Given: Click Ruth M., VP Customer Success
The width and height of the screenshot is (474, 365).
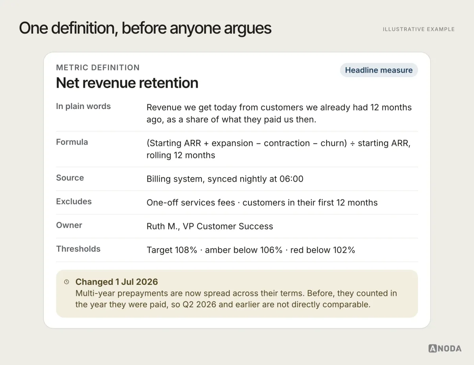Looking at the screenshot, I should point(210,226).
